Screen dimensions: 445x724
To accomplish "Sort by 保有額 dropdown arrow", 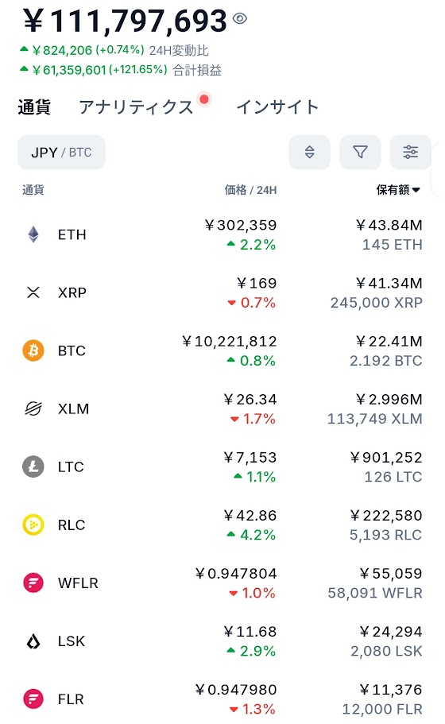I will click(x=416, y=190).
